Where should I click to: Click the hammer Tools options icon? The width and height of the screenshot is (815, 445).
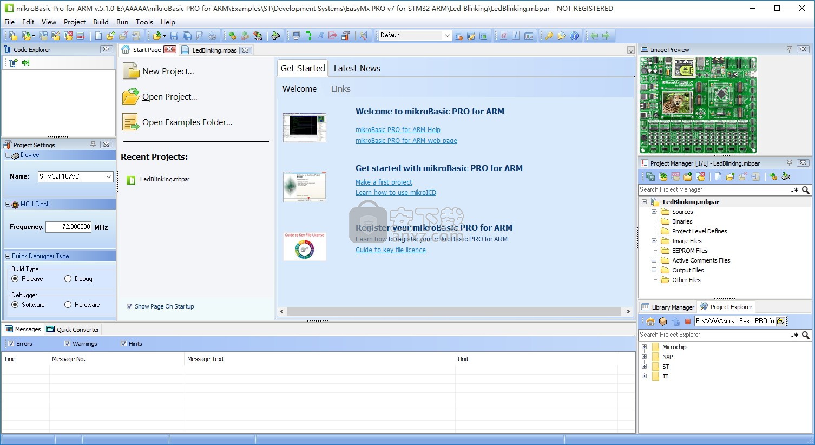coord(345,36)
